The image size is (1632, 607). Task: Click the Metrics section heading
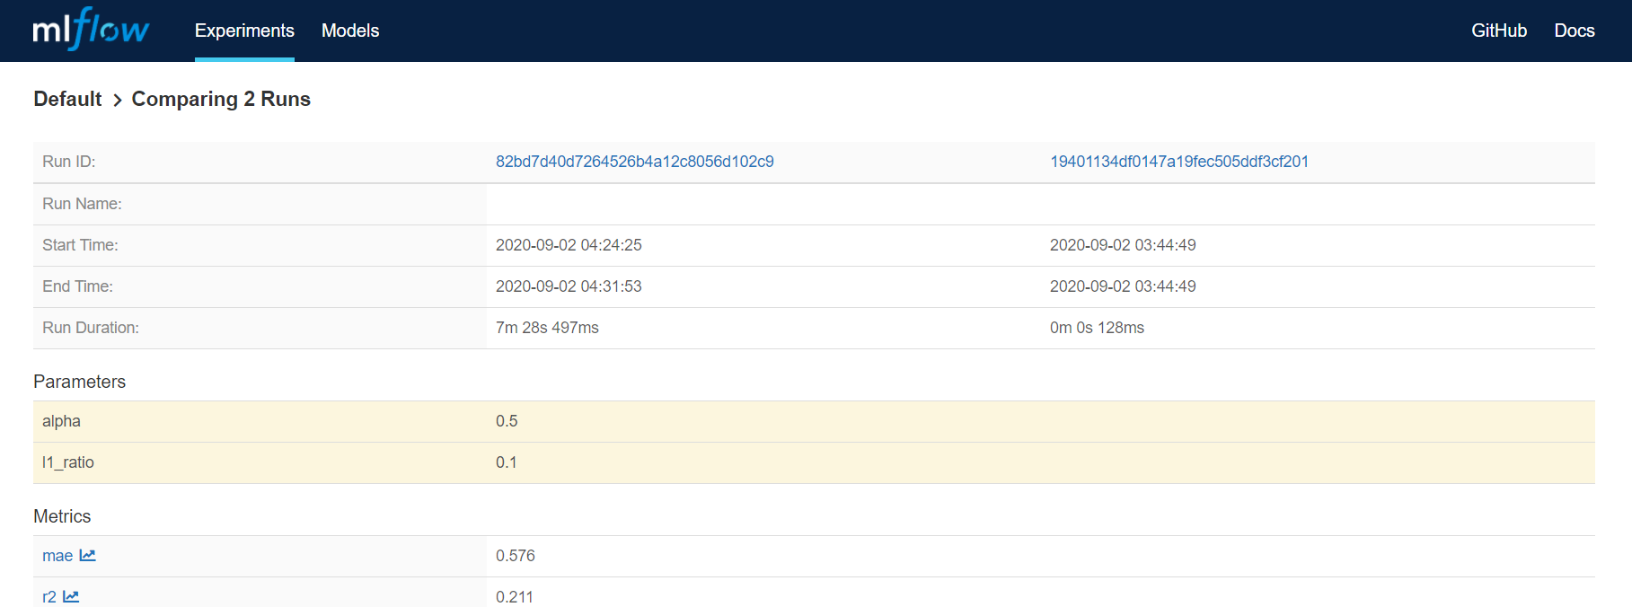pyautogui.click(x=62, y=516)
